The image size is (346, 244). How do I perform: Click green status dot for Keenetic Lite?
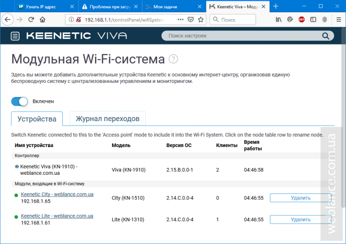pyautogui.click(x=16, y=217)
